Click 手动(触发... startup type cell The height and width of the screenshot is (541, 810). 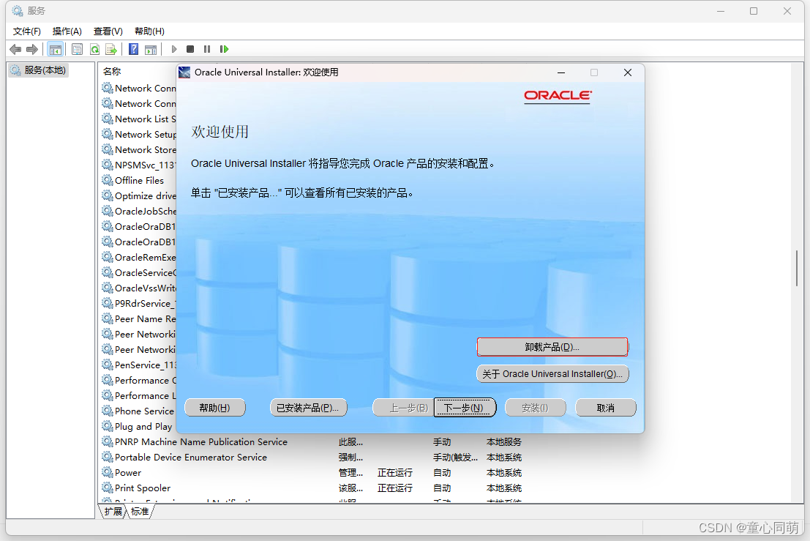pos(455,458)
